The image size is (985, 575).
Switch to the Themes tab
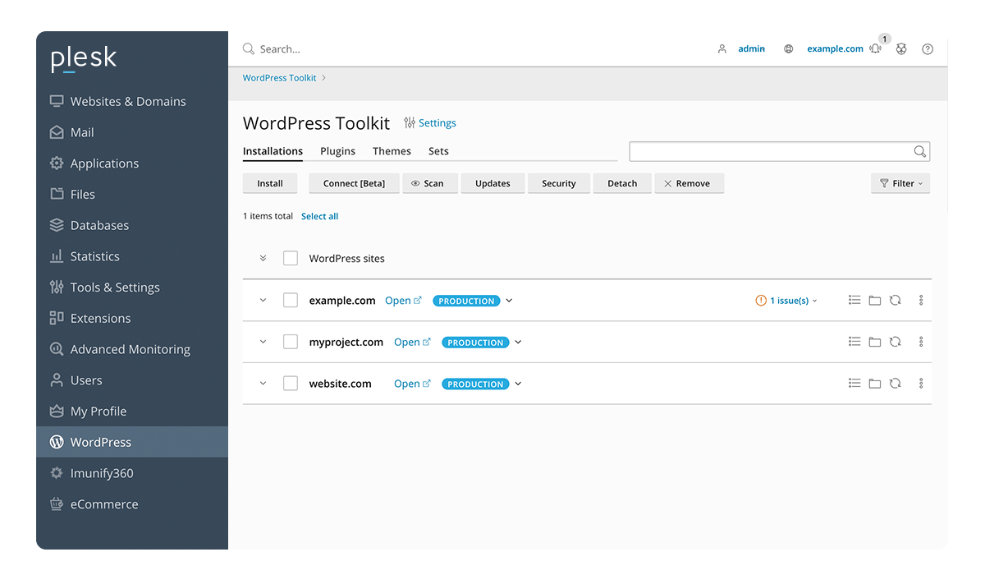point(392,151)
